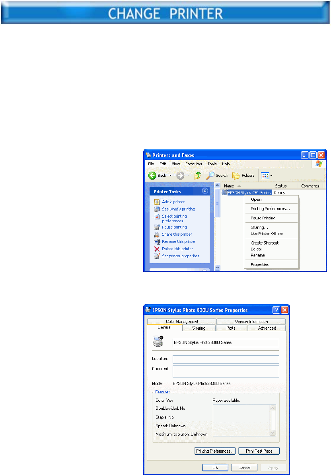331x475 pixels.
Task: Open the File menu
Action: (x=151, y=164)
